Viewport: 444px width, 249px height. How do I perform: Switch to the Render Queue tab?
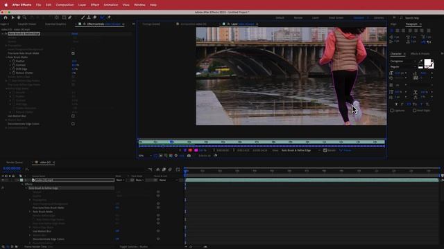(15, 163)
